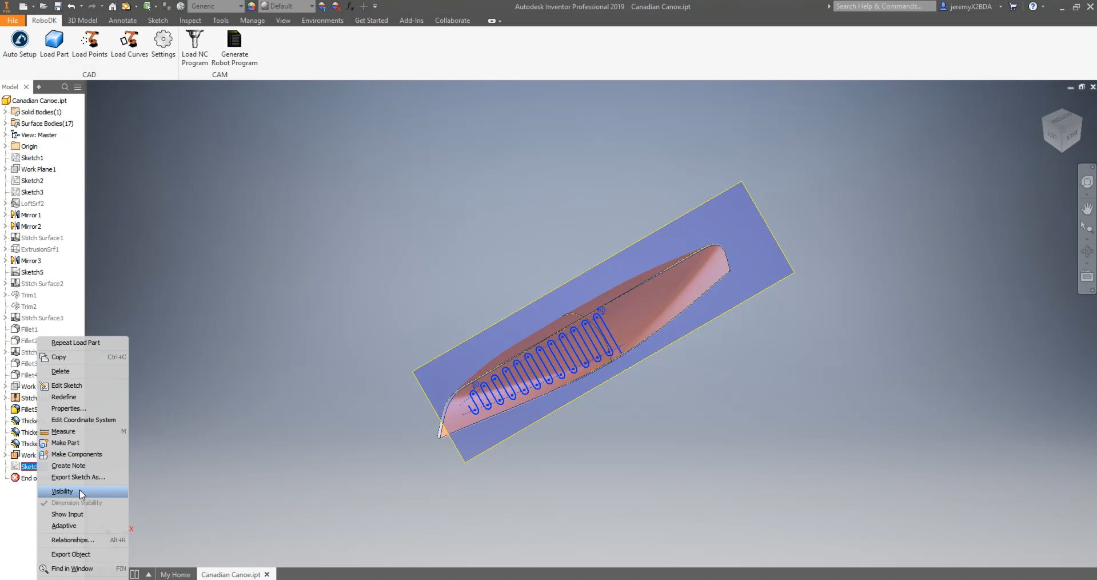The width and height of the screenshot is (1097, 580).
Task: Toggle Adaptive in the context menu
Action: (63, 526)
